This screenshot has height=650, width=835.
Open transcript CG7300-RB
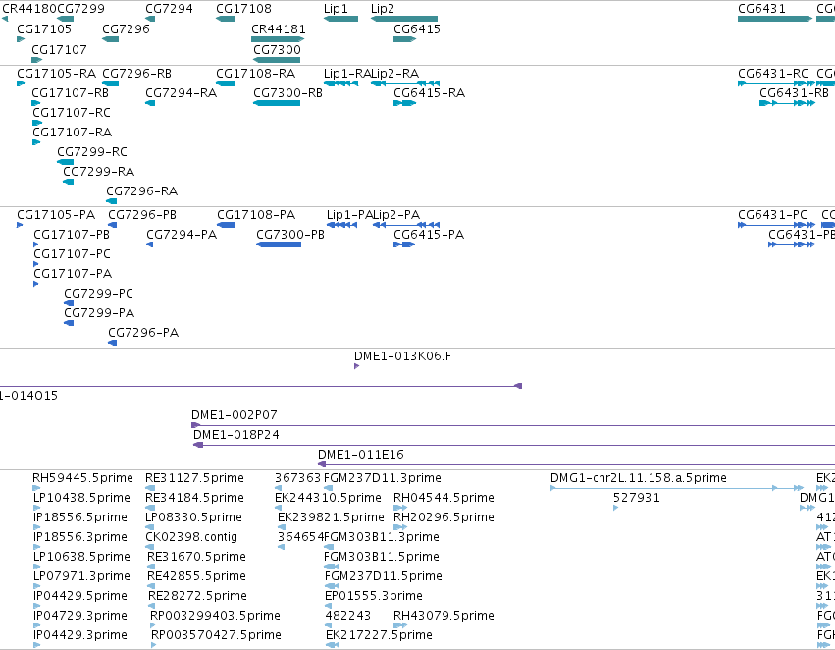click(x=277, y=103)
